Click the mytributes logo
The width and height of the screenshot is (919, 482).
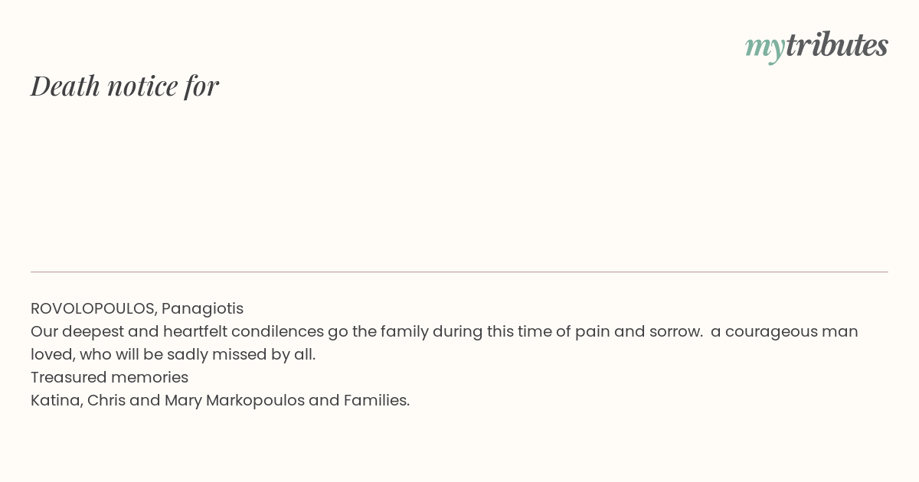click(816, 46)
